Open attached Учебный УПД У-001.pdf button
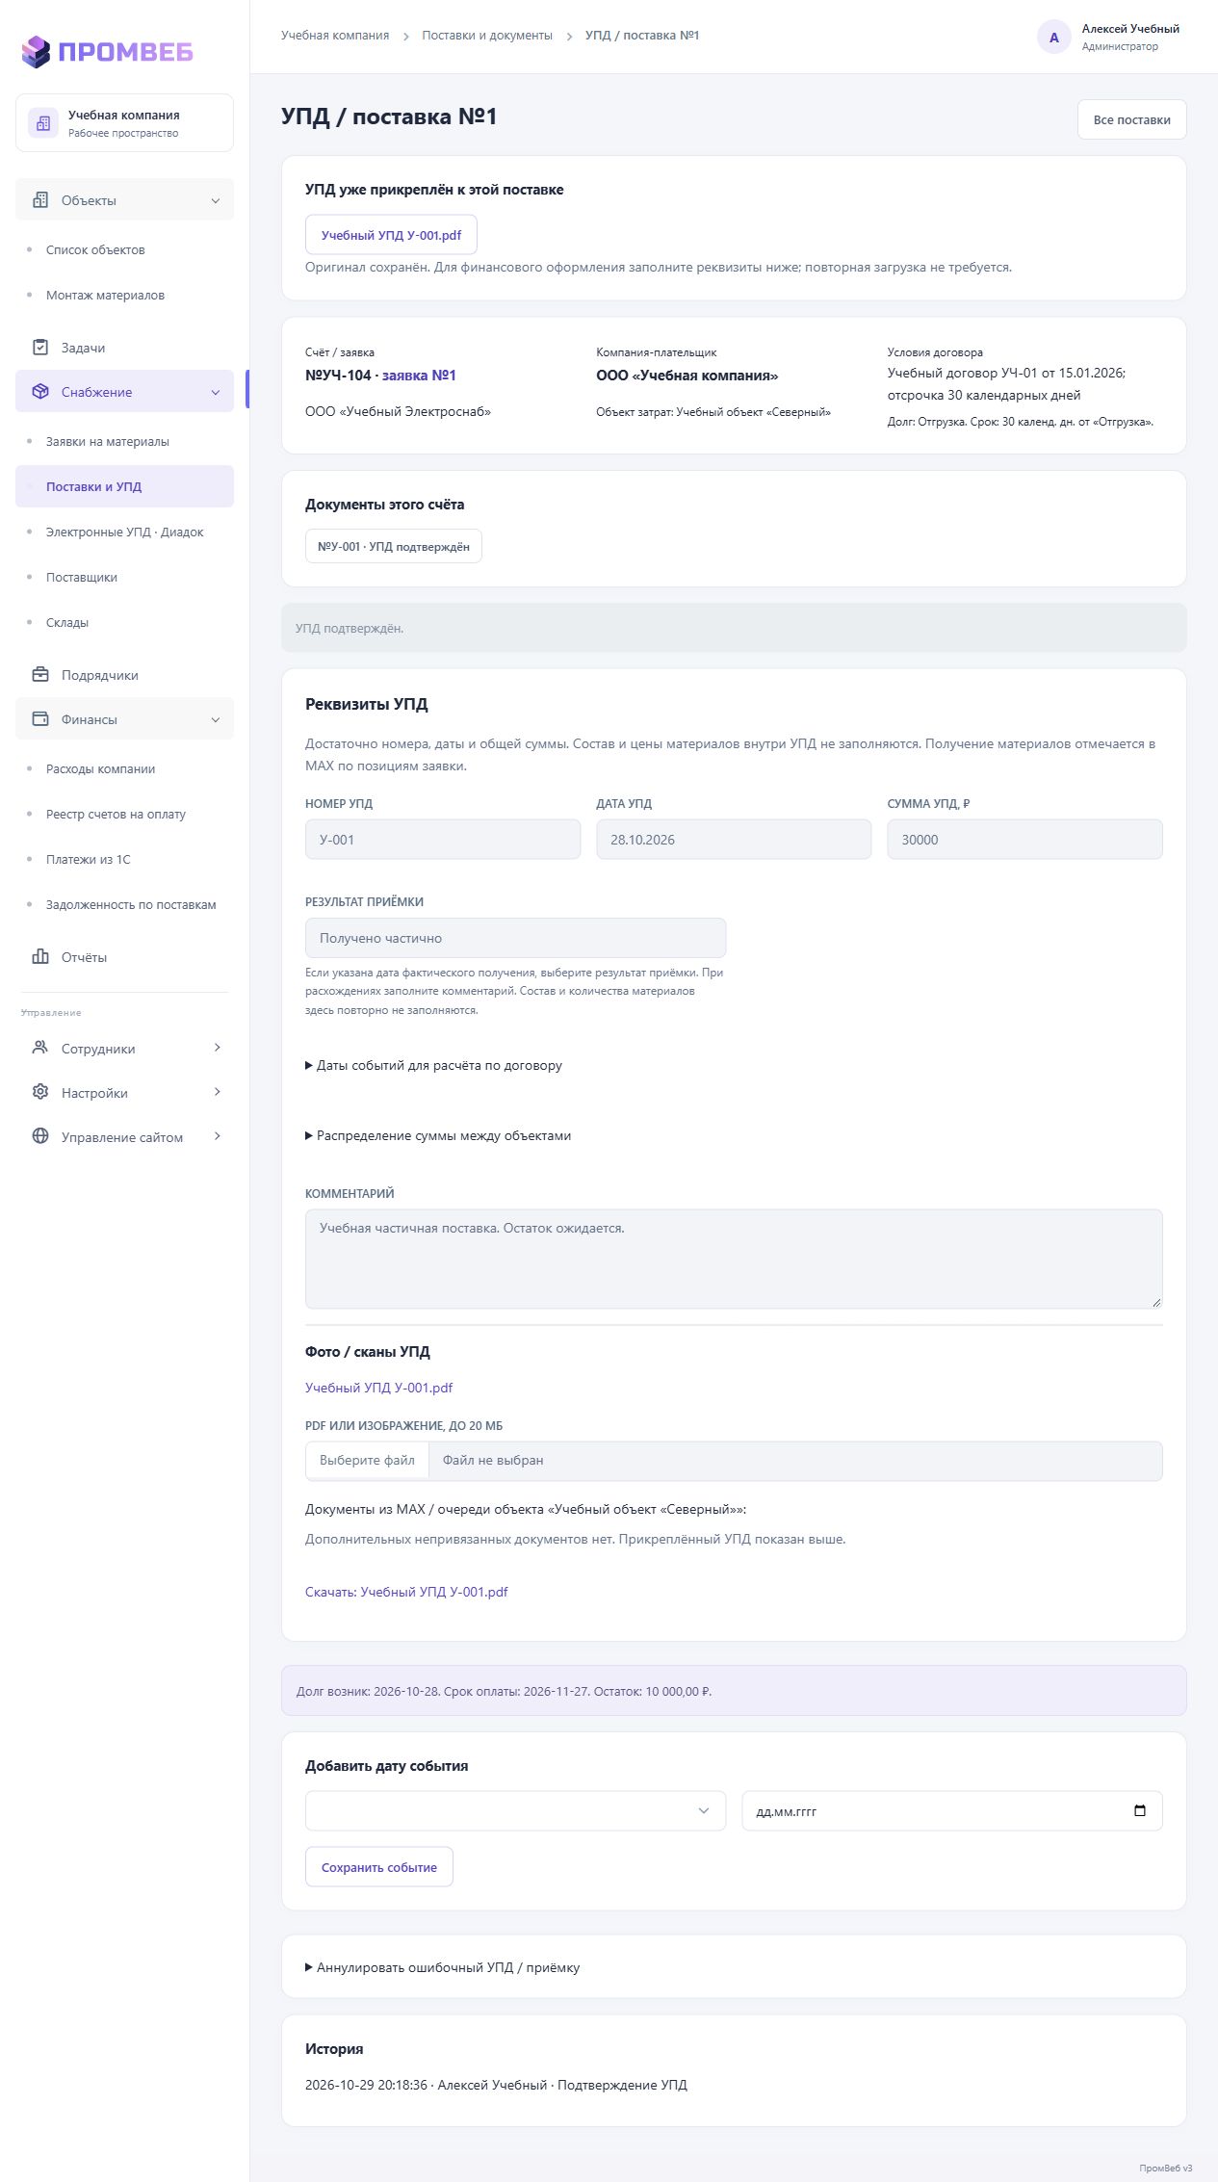Viewport: 1218px width, 2182px height. click(391, 235)
